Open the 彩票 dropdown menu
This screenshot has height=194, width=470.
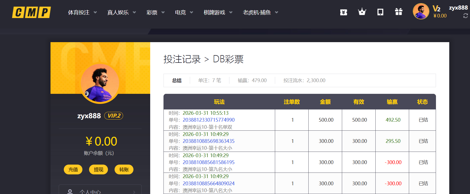point(156,12)
